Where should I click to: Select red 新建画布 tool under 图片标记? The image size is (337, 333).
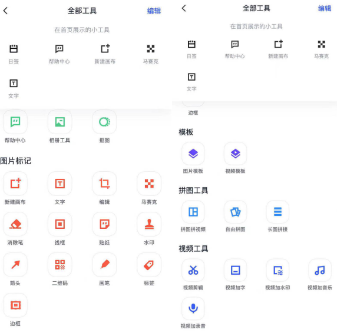[15, 184]
